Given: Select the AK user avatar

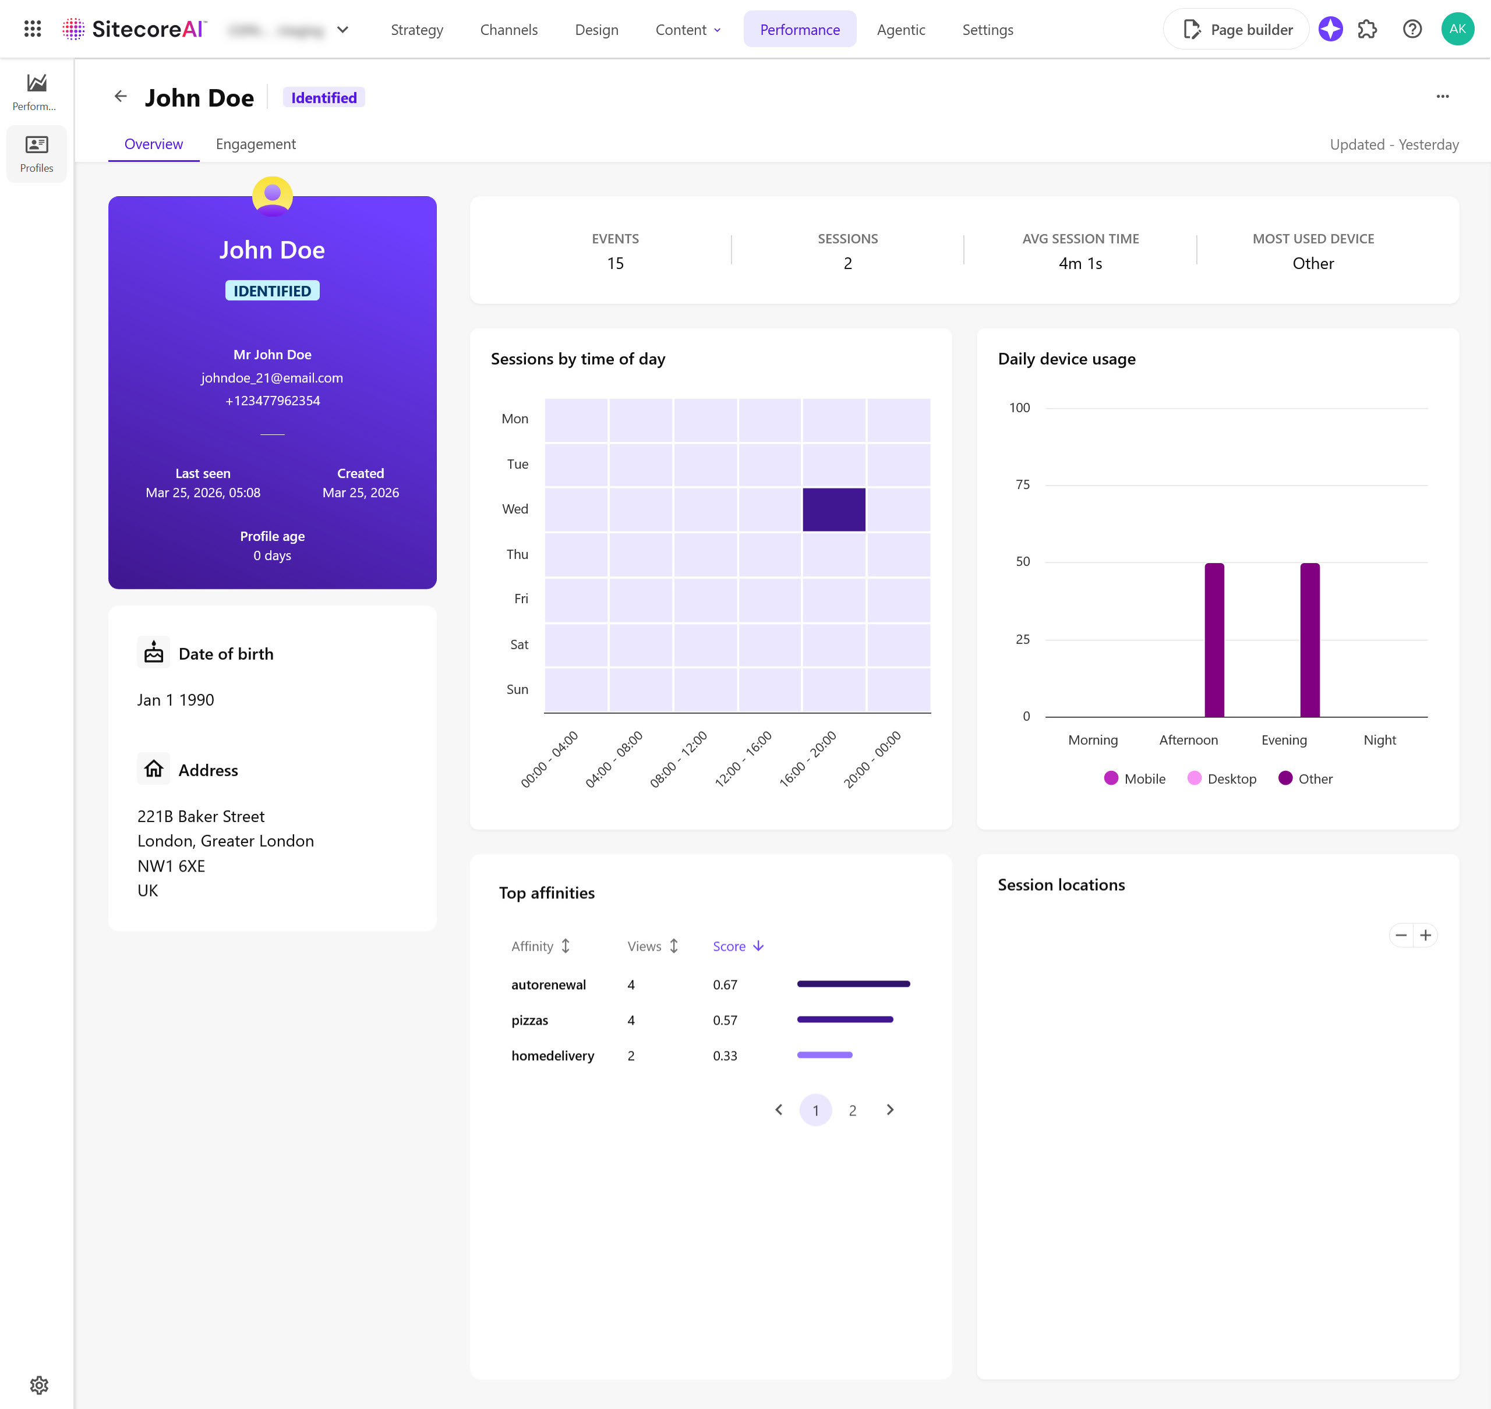Looking at the screenshot, I should tap(1457, 29).
